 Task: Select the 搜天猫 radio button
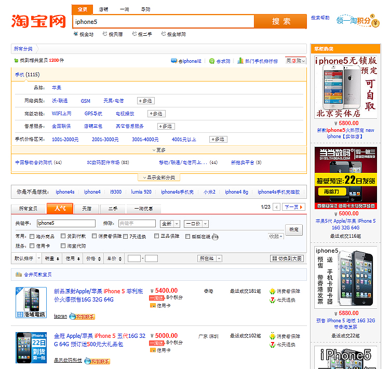pyautogui.click(x=105, y=34)
